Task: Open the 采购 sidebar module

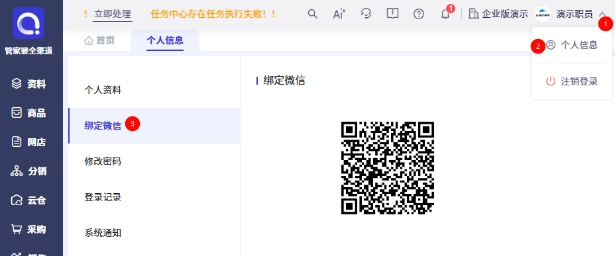Action: click(x=28, y=230)
